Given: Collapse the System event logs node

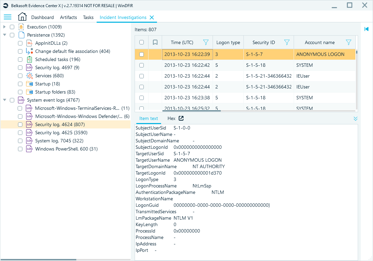Looking at the screenshot, I should (4, 100).
